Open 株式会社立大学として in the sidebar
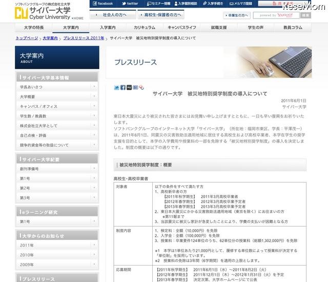Screen dimensions: 328x282 pyautogui.click(x=57, y=126)
